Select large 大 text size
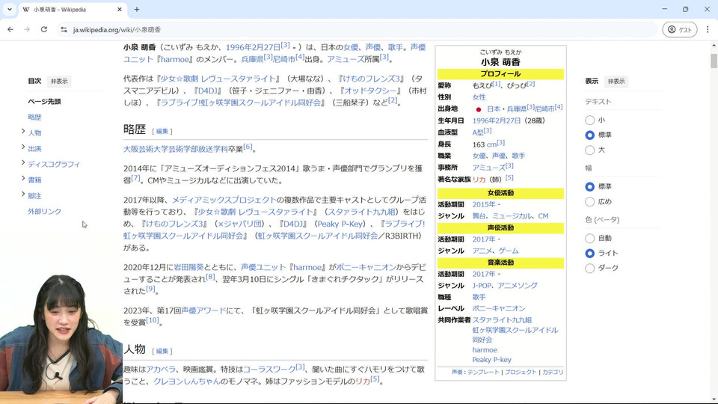Screen dimensions: 718x404 tap(590, 150)
